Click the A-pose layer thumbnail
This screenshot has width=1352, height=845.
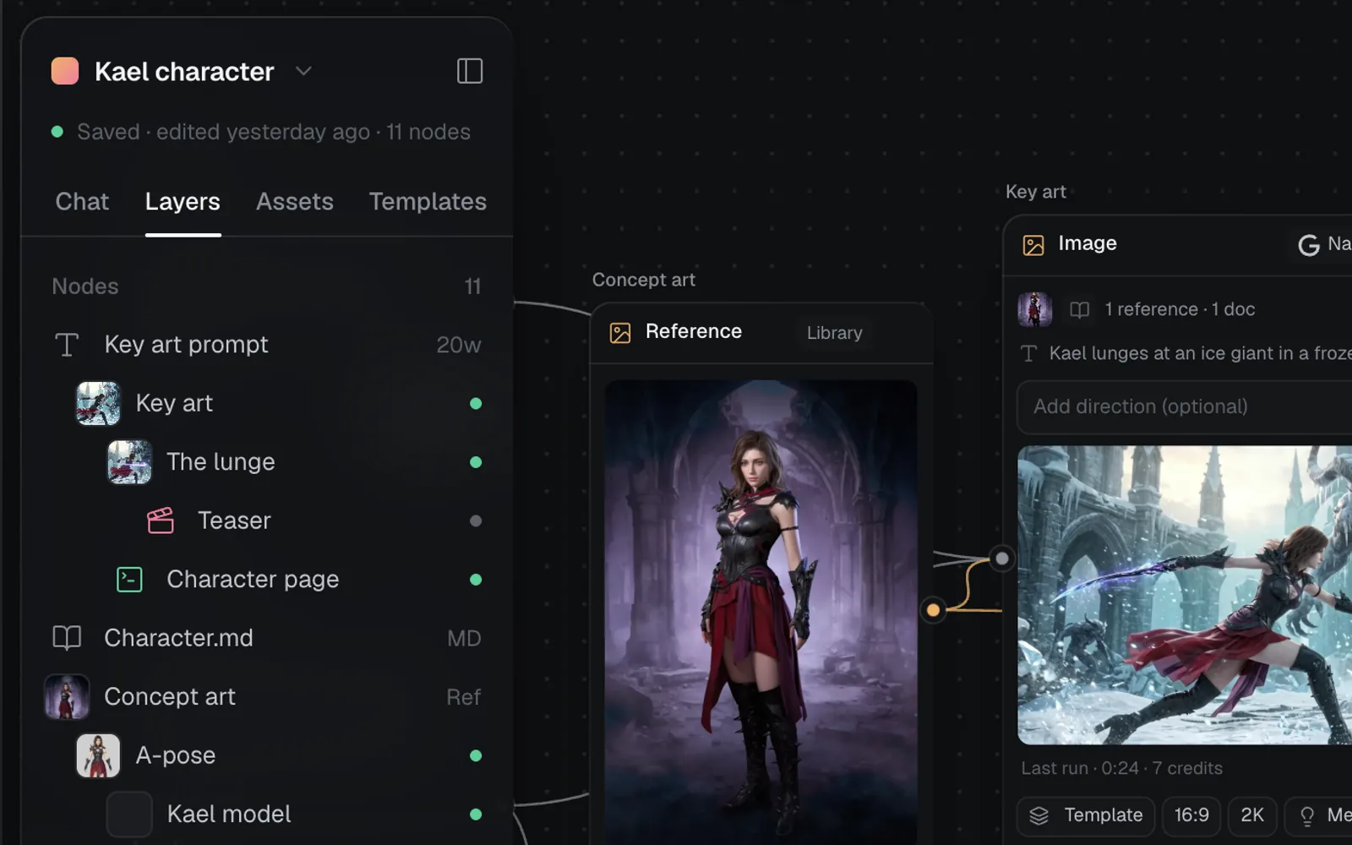coord(98,755)
